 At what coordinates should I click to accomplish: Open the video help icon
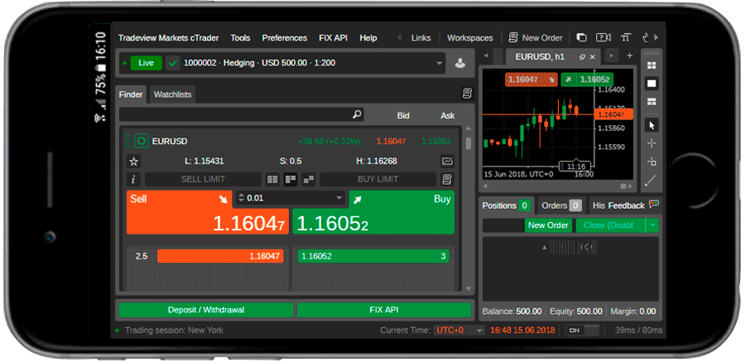[x=603, y=37]
